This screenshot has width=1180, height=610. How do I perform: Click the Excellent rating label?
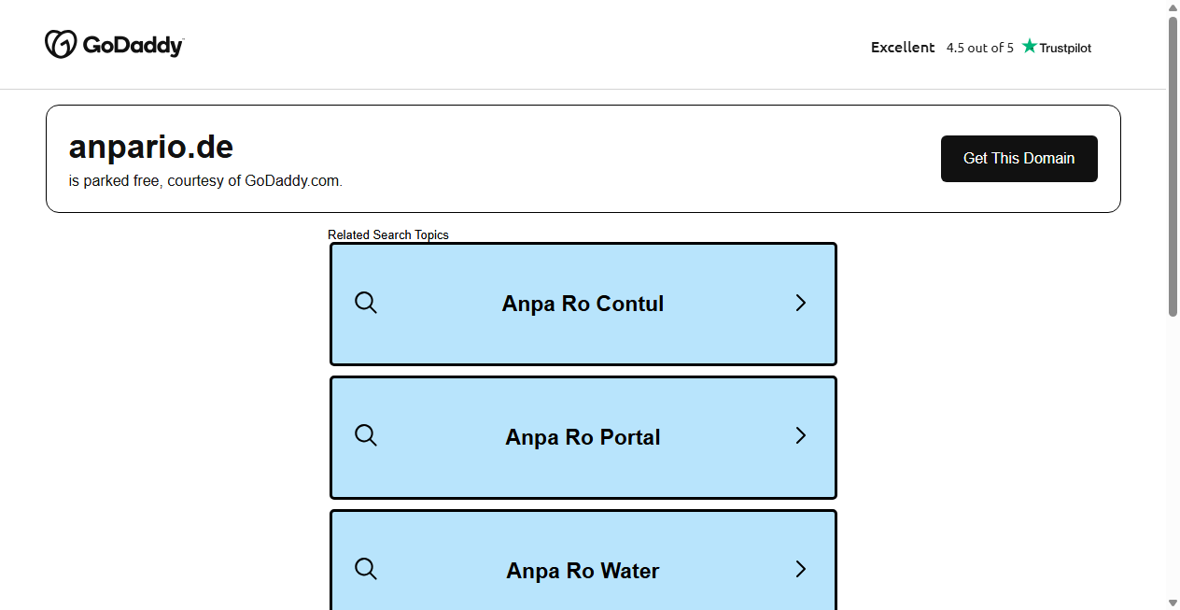[902, 47]
